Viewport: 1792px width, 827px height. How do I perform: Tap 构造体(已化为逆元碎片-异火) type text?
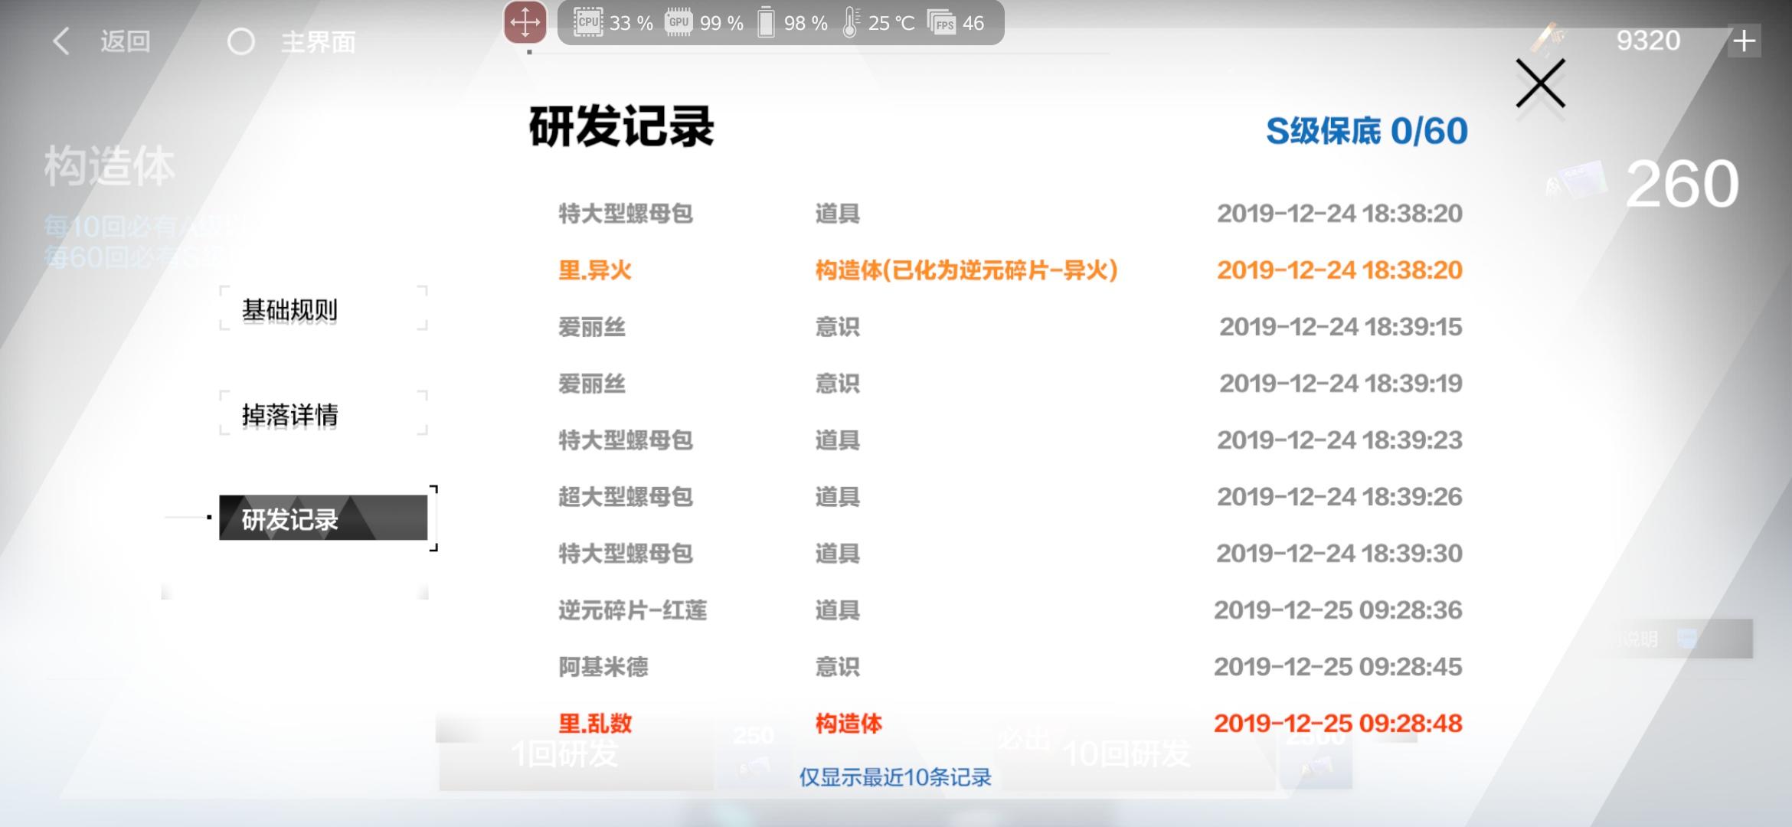pyautogui.click(x=966, y=270)
